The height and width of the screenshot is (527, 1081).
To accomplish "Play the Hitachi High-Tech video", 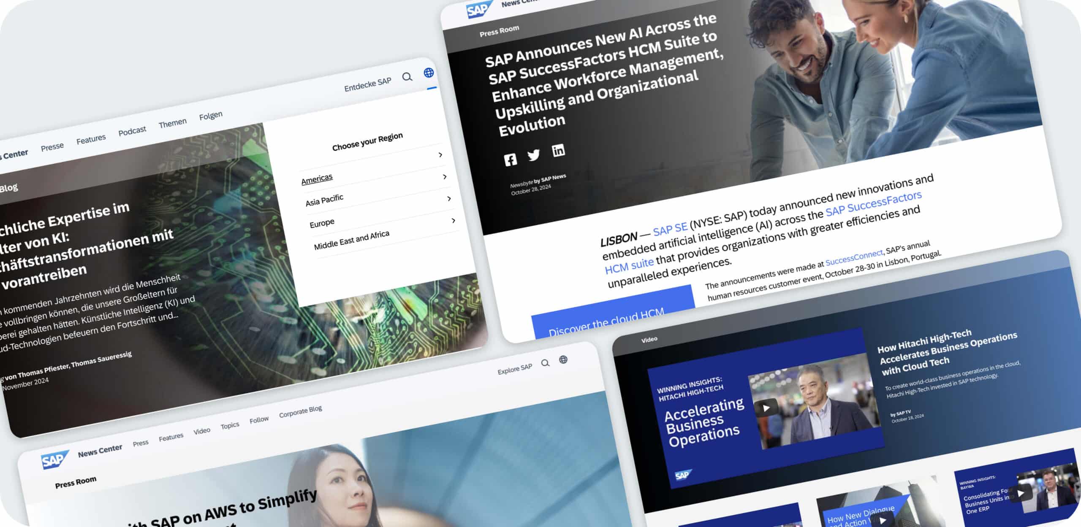I will click(766, 408).
